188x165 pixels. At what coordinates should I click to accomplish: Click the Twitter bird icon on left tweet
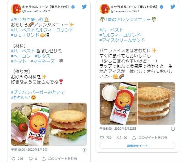pyautogui.click(x=84, y=7)
